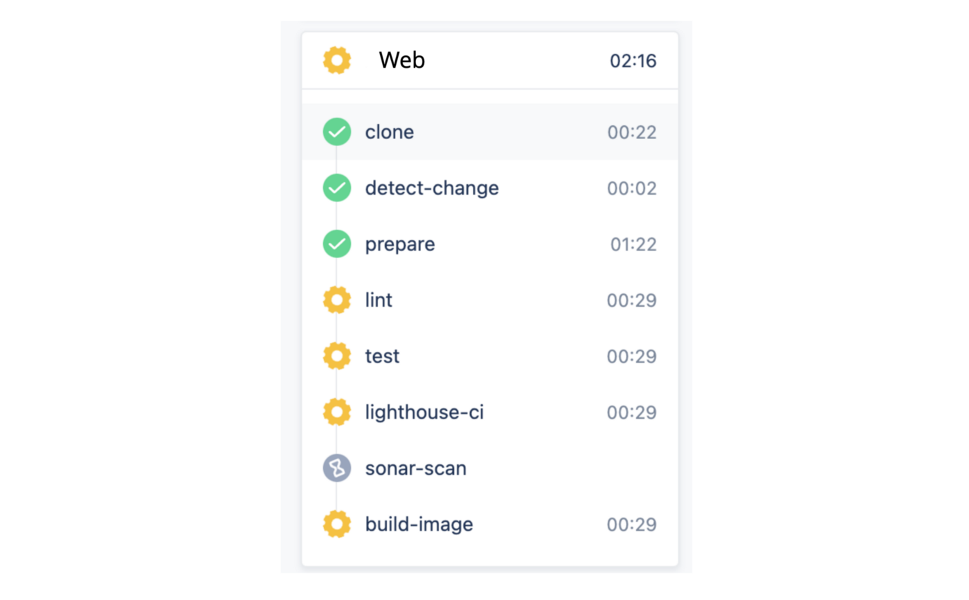Click the running gear icon for test
Image resolution: width=969 pixels, height=600 pixels.
pos(337,356)
